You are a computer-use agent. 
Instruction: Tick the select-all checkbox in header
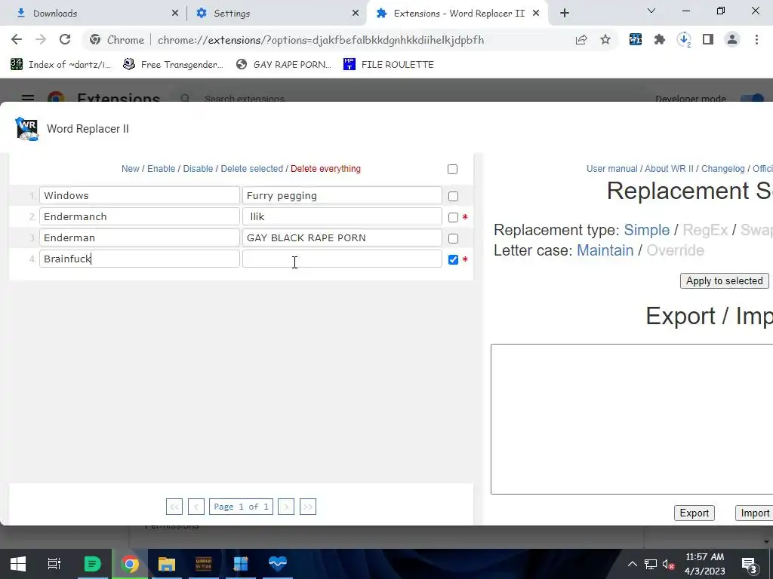pyautogui.click(x=453, y=170)
